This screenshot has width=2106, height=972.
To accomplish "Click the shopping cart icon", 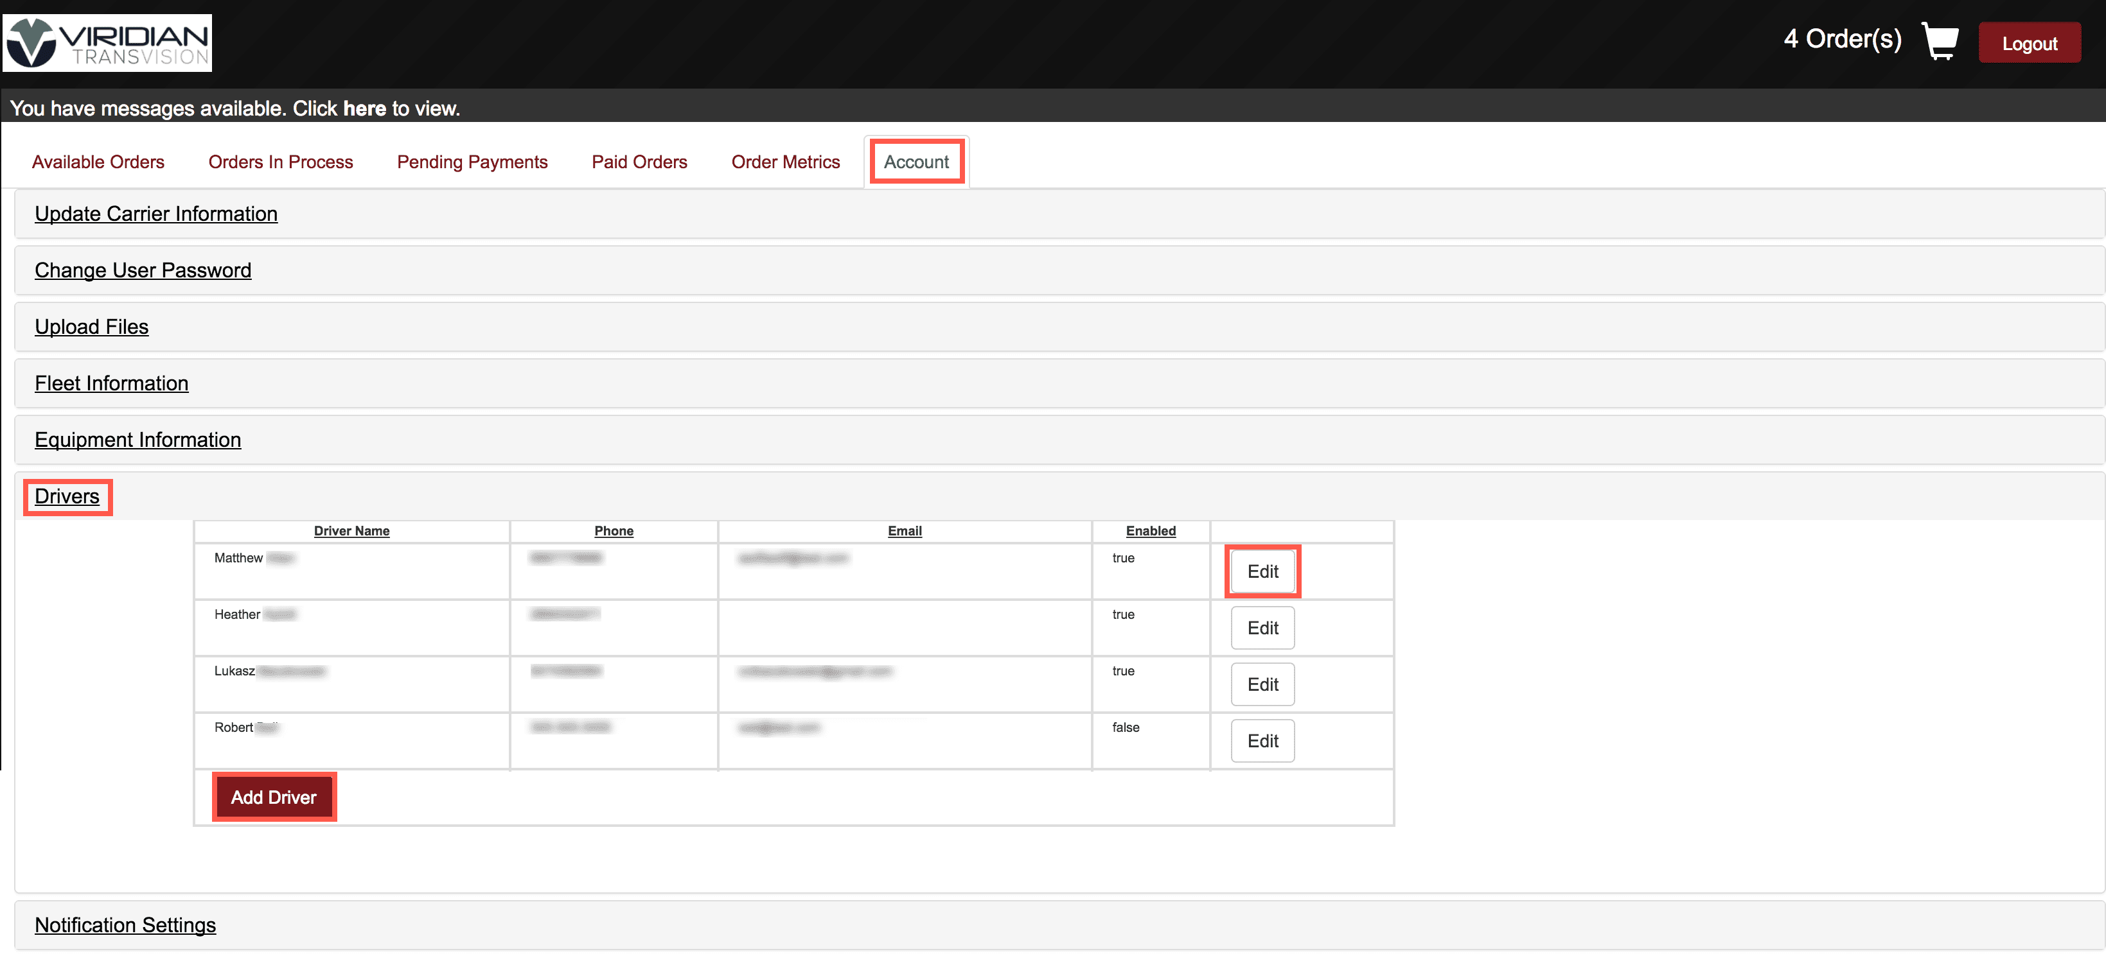I will pos(1939,41).
